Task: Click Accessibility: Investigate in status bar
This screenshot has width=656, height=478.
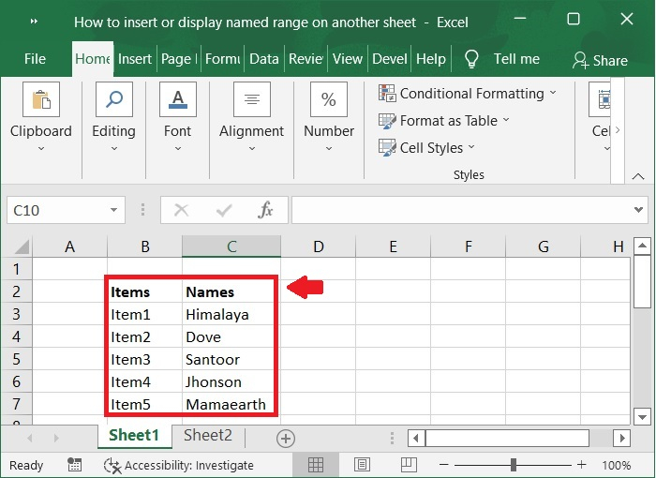Action: (x=179, y=465)
